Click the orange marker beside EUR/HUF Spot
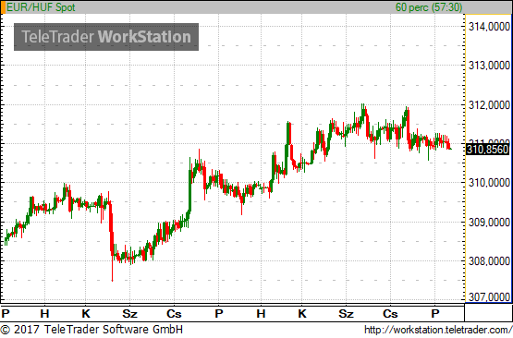This screenshot has width=513, height=338. point(4,7)
